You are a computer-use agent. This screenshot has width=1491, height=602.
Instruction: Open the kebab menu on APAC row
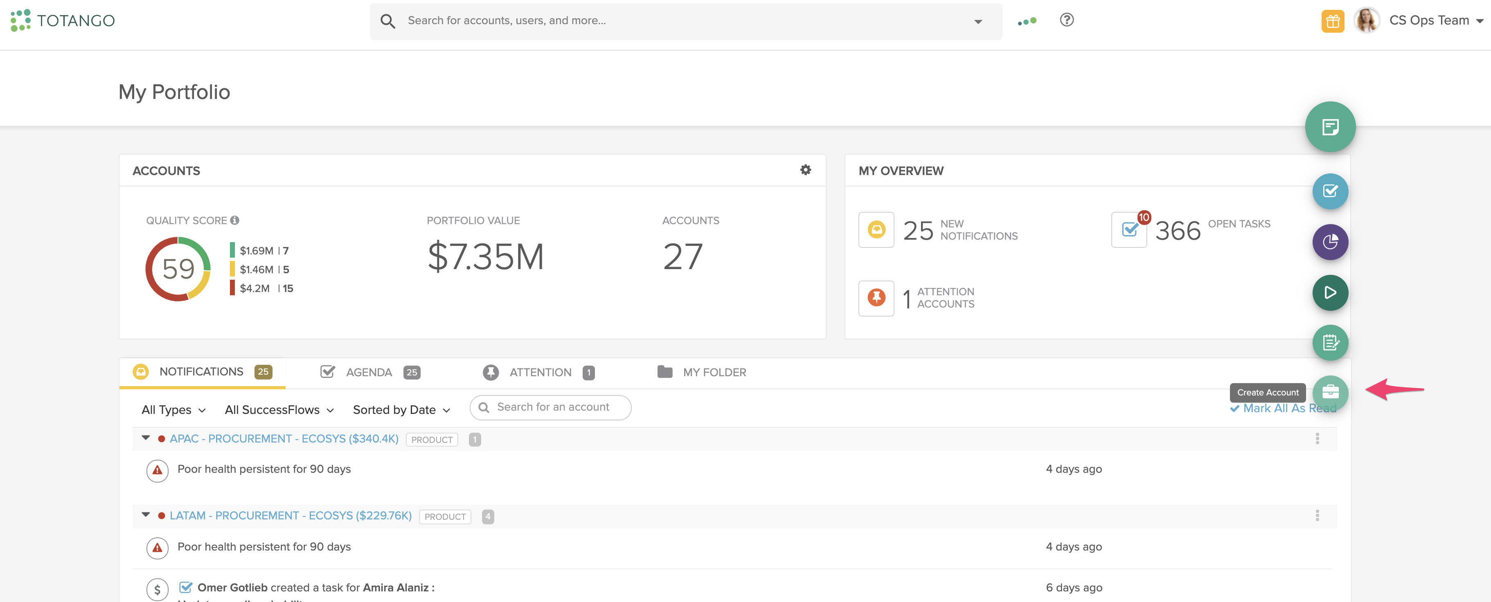point(1317,438)
